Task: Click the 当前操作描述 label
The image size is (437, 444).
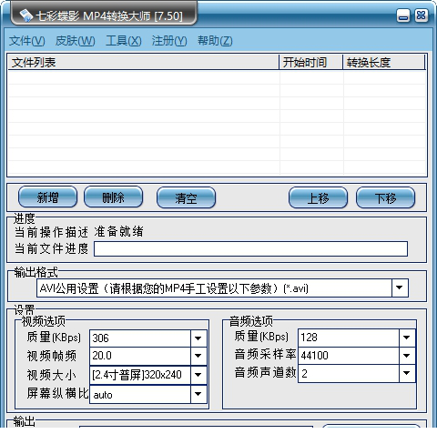Action: point(51,232)
